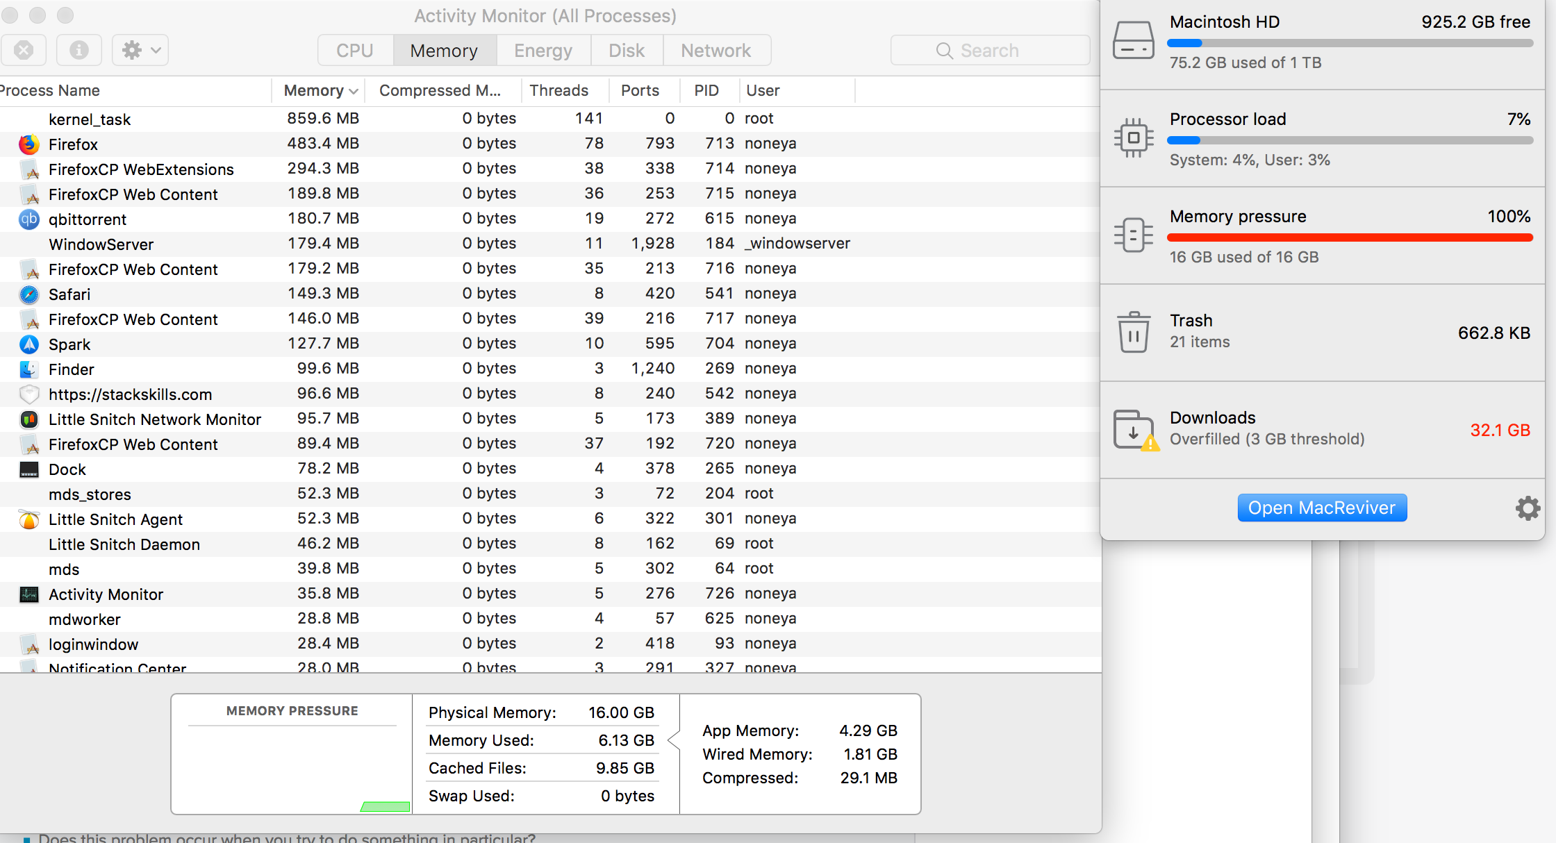Screen dimensions: 1556x843
Task: Click the Swap Used 0 bytes value
Action: (627, 796)
